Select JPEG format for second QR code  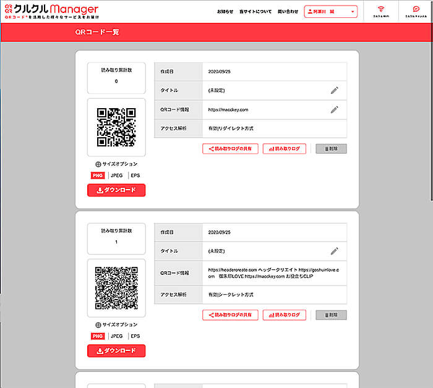click(116, 336)
